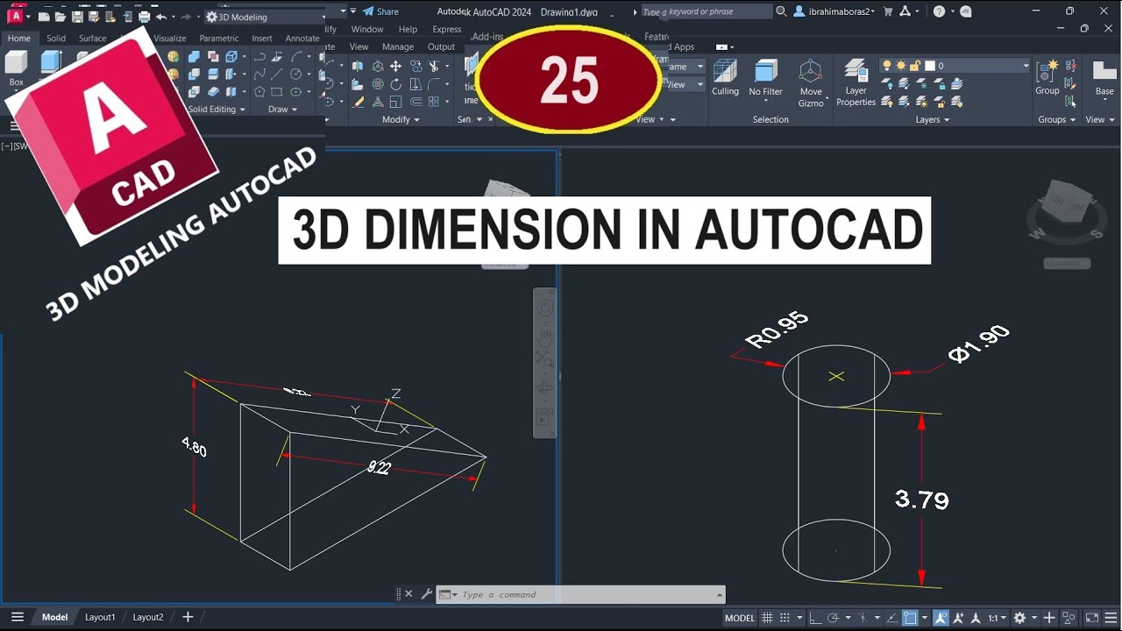
Task: Expand the Groups panel
Action: click(x=1057, y=119)
